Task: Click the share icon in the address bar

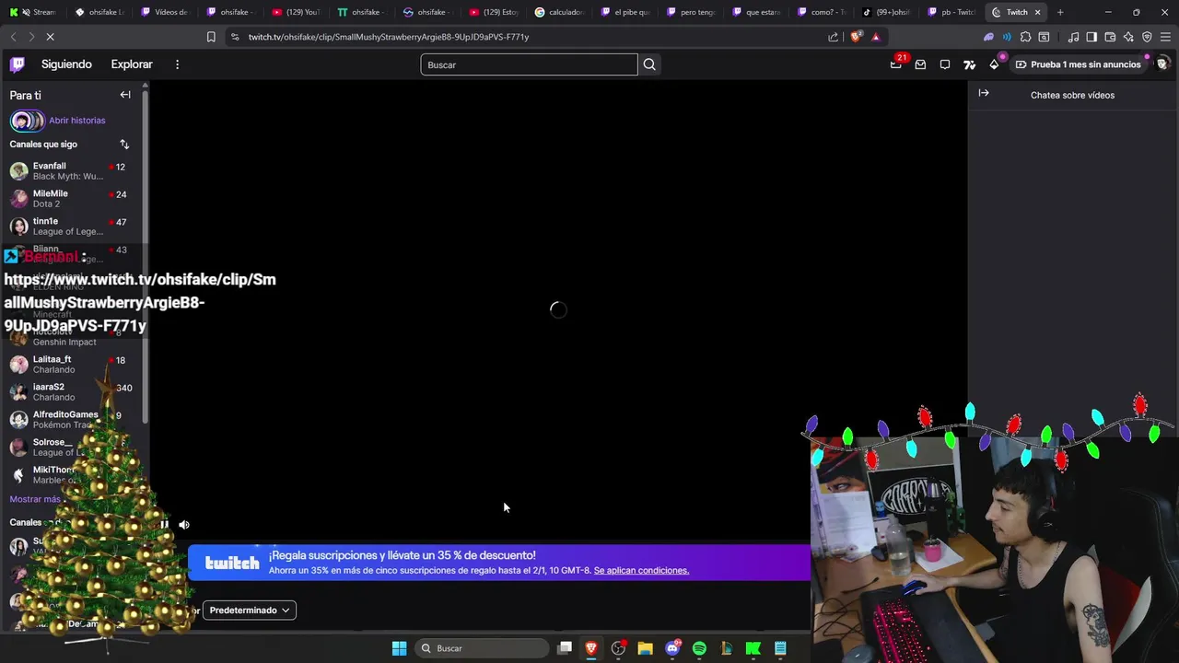Action: (x=834, y=37)
